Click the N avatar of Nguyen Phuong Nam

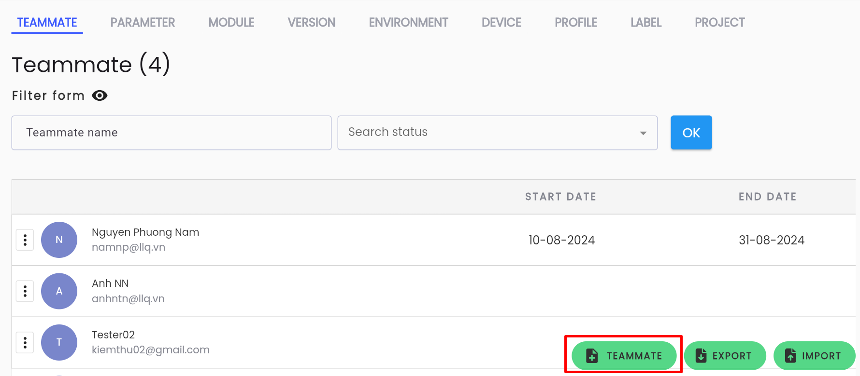pyautogui.click(x=59, y=240)
